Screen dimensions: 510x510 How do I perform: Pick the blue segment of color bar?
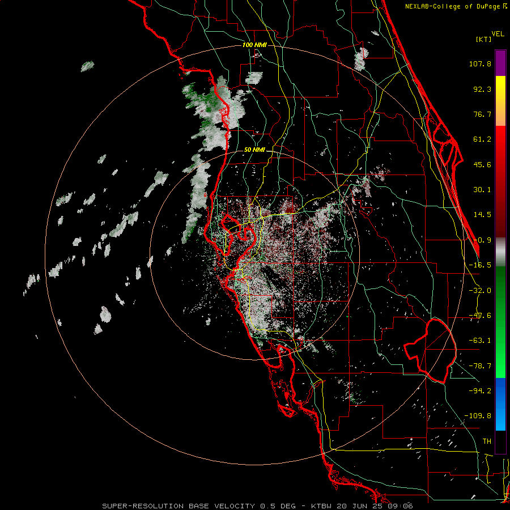[x=500, y=404]
